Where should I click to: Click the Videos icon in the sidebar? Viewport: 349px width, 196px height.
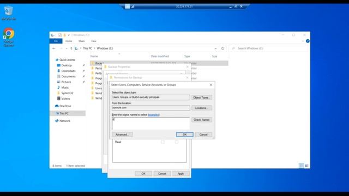point(59,99)
